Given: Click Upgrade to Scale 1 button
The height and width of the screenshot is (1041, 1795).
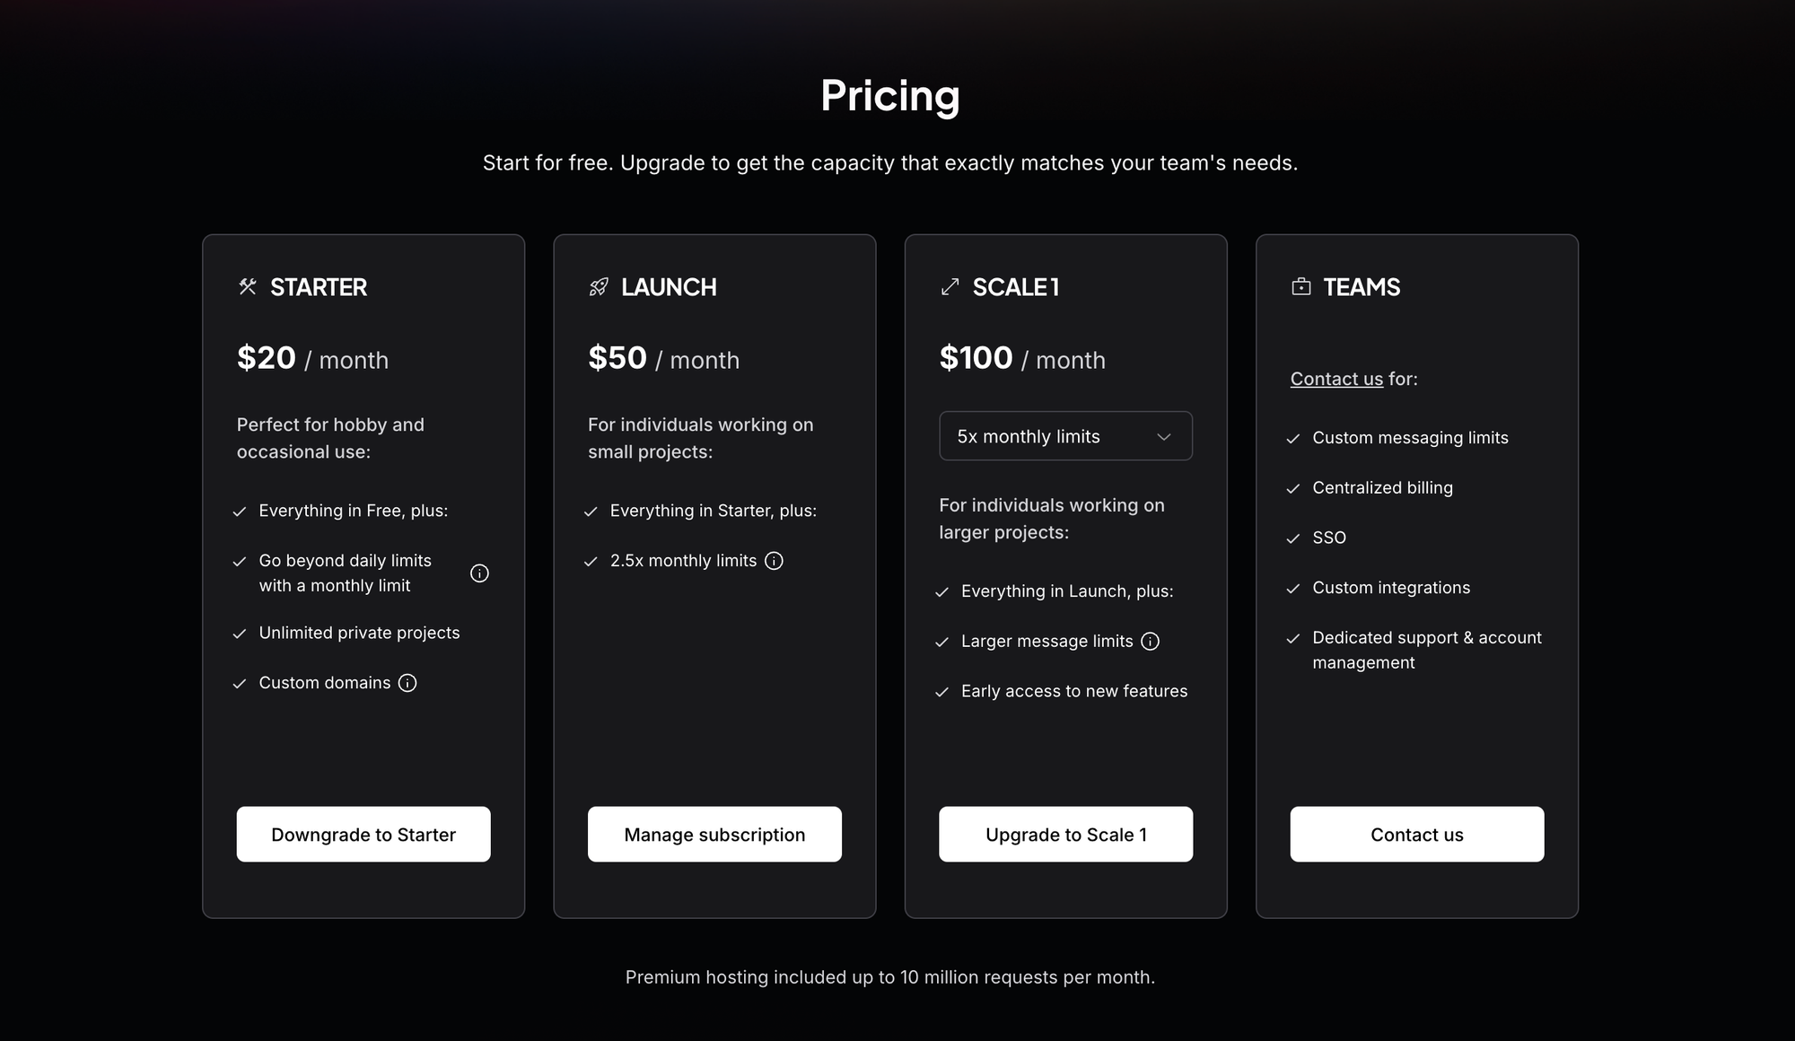Looking at the screenshot, I should [x=1065, y=834].
